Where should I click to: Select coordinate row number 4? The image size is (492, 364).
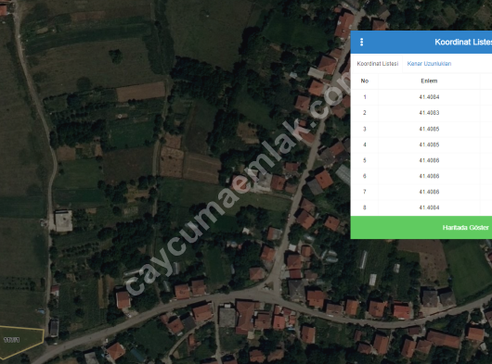click(421, 144)
